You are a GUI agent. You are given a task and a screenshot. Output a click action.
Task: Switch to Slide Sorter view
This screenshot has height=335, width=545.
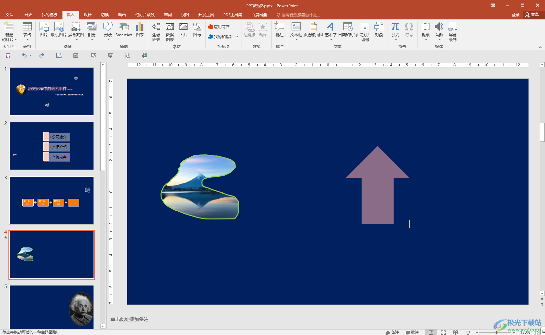pyautogui.click(x=443, y=332)
